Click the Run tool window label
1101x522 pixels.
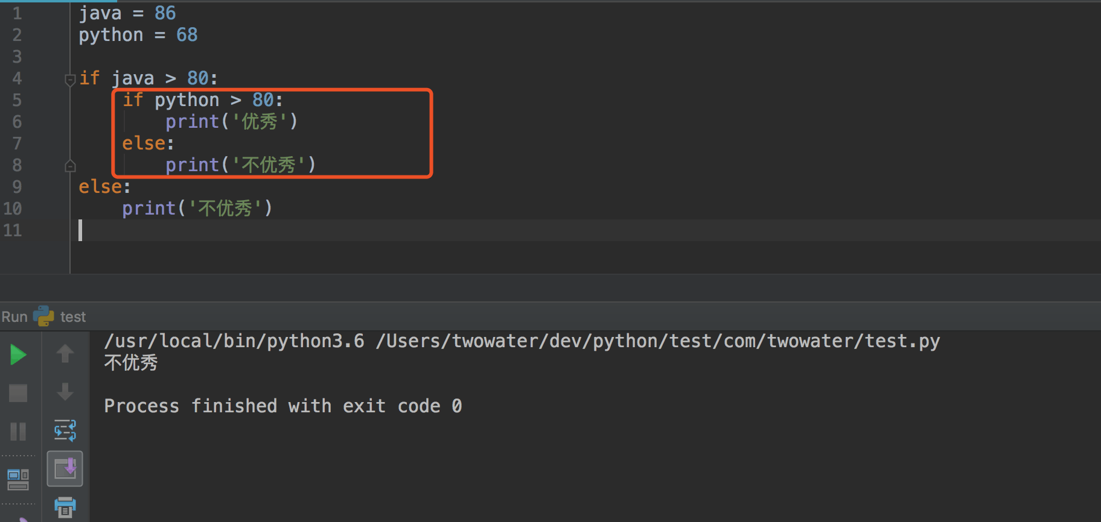point(14,317)
